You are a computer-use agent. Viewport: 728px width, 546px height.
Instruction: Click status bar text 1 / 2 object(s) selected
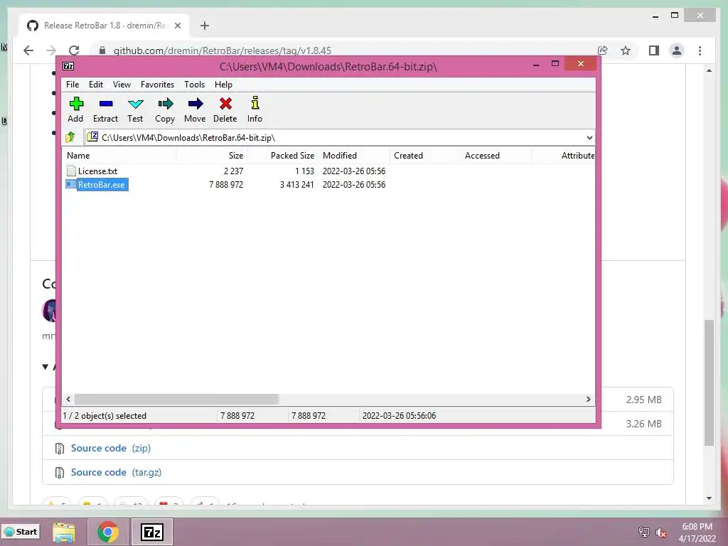[x=105, y=415]
